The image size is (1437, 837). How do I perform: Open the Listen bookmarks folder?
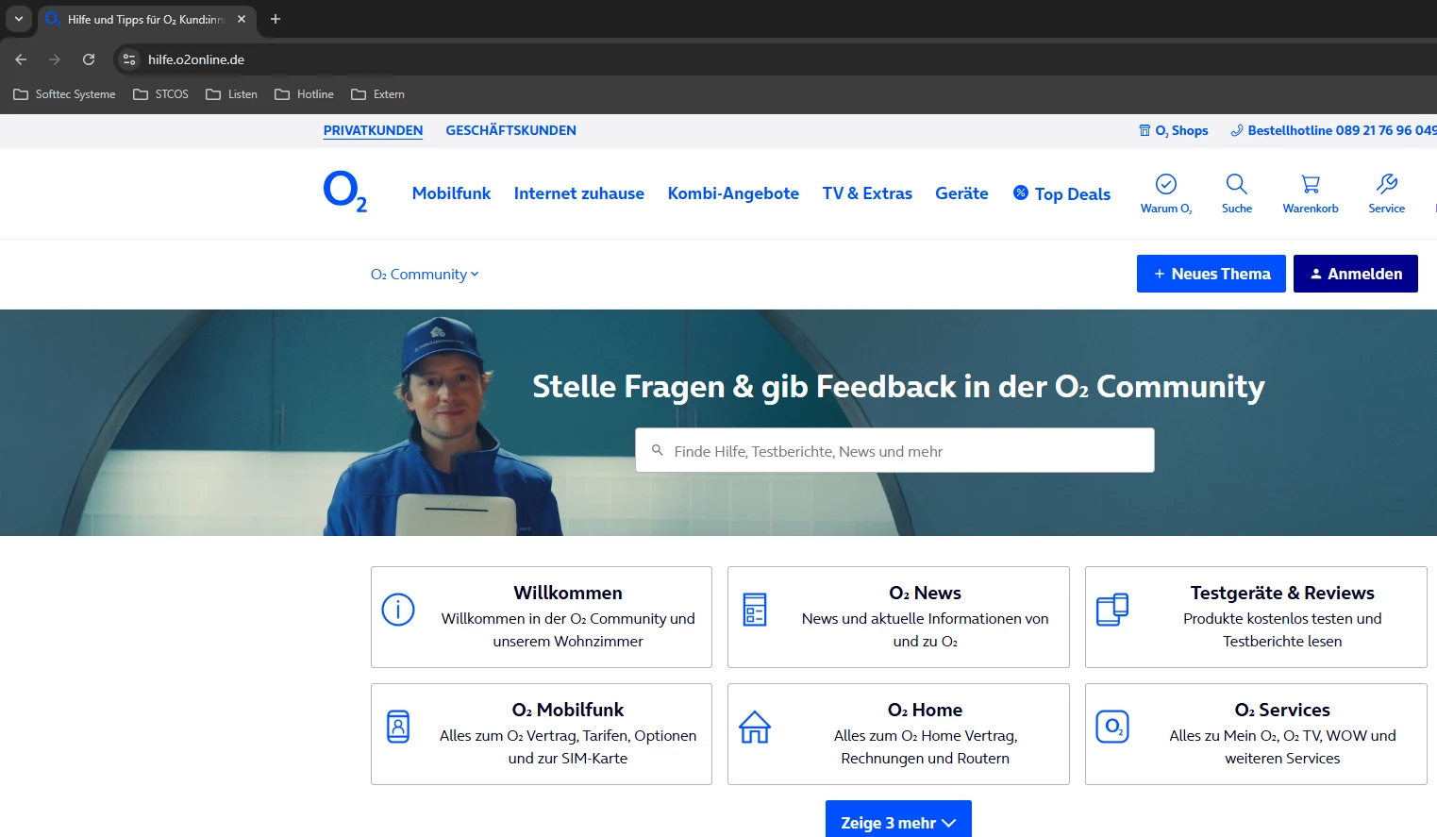pos(231,94)
